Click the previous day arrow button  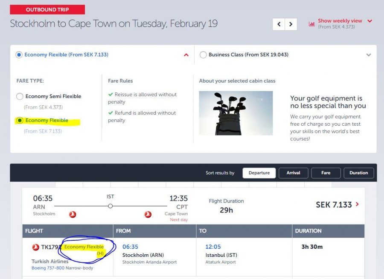coord(279,24)
